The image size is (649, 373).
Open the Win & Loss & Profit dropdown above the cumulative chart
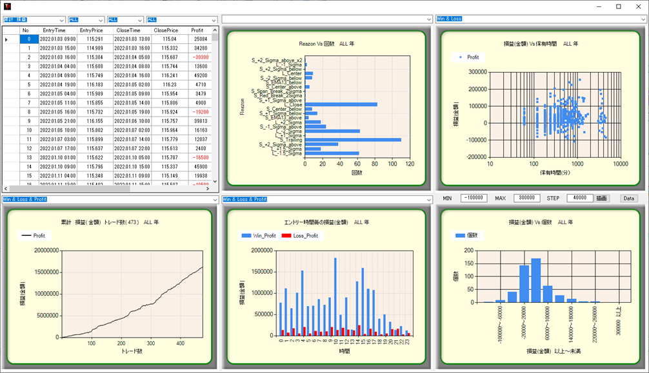(214, 200)
